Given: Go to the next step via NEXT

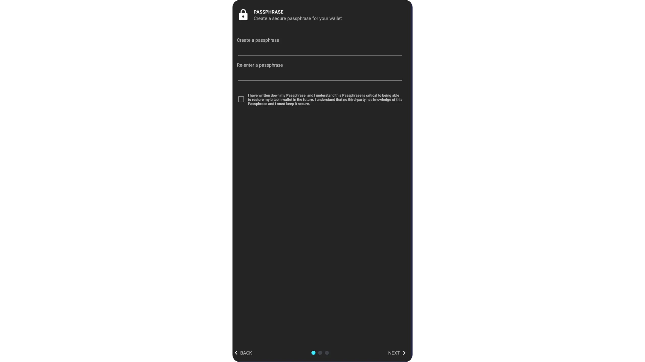Looking at the screenshot, I should coord(397,353).
